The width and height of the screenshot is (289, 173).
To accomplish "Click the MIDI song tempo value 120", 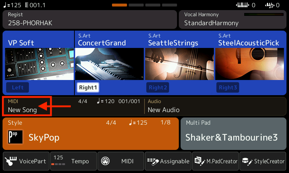I will [x=105, y=101].
